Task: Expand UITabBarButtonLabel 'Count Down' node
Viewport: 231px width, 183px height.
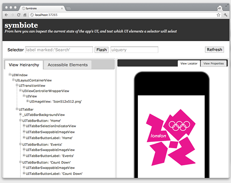Action: pos(24,173)
